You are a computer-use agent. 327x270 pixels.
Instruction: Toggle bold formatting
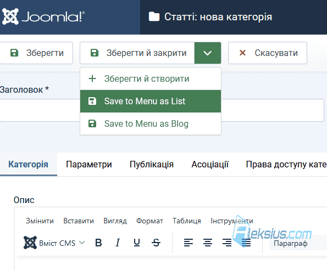click(x=98, y=243)
